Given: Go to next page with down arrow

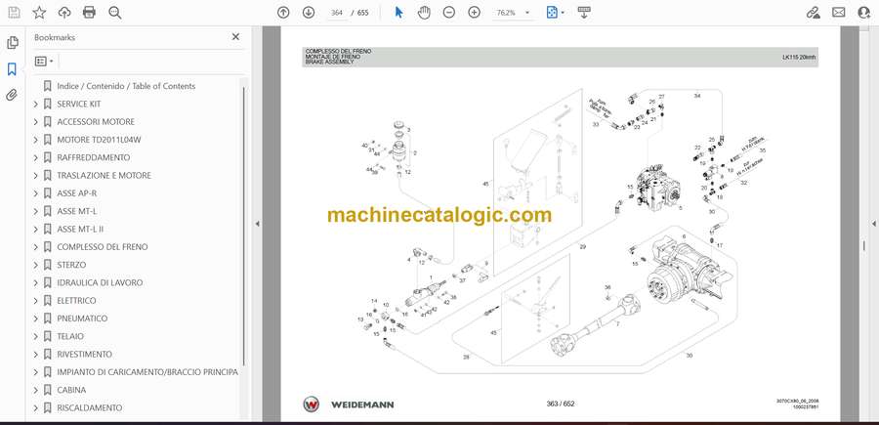Looking at the screenshot, I should [x=309, y=13].
